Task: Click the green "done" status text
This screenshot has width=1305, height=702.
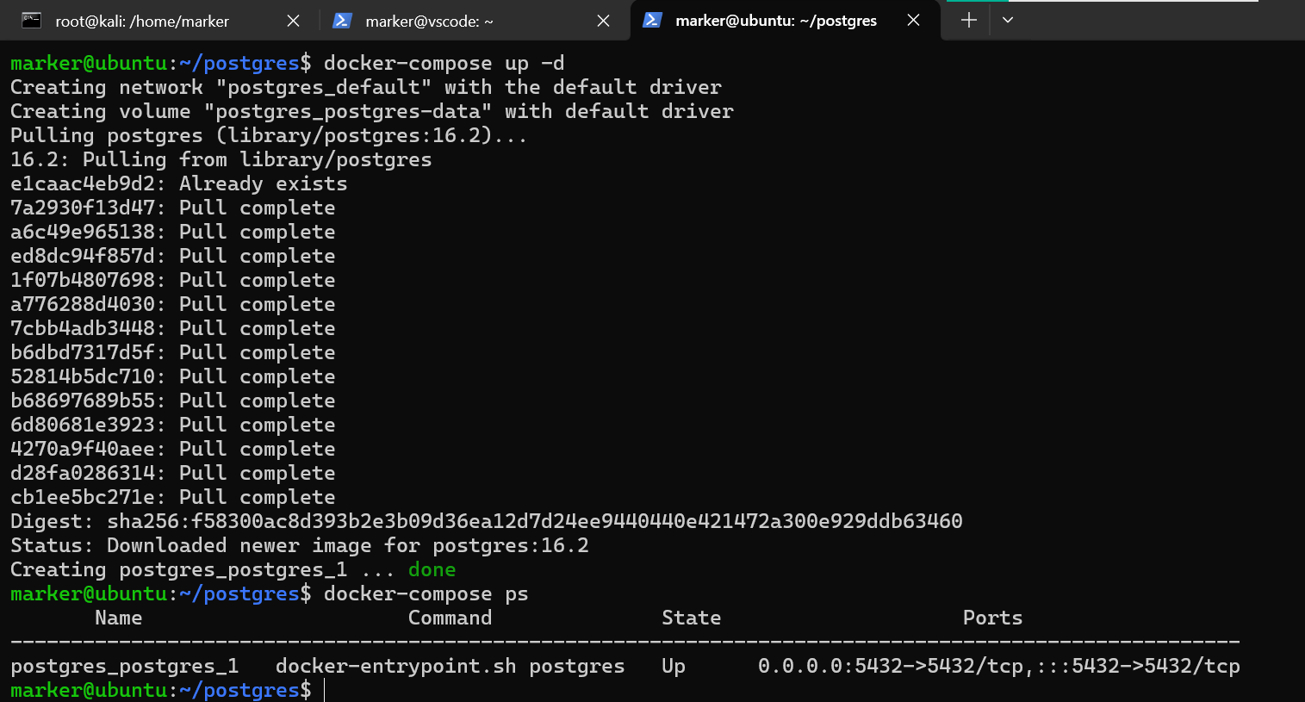Action: point(432,569)
